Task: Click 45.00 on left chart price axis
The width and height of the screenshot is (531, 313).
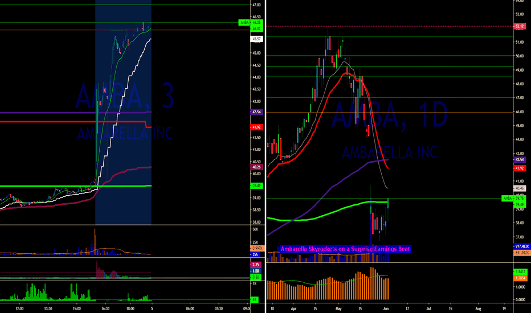Action: tap(257, 53)
